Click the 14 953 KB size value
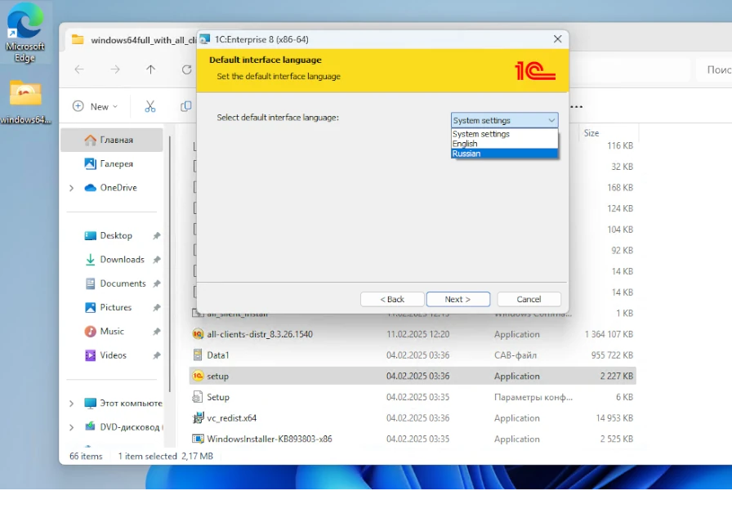This screenshot has width=732, height=513. pos(614,418)
